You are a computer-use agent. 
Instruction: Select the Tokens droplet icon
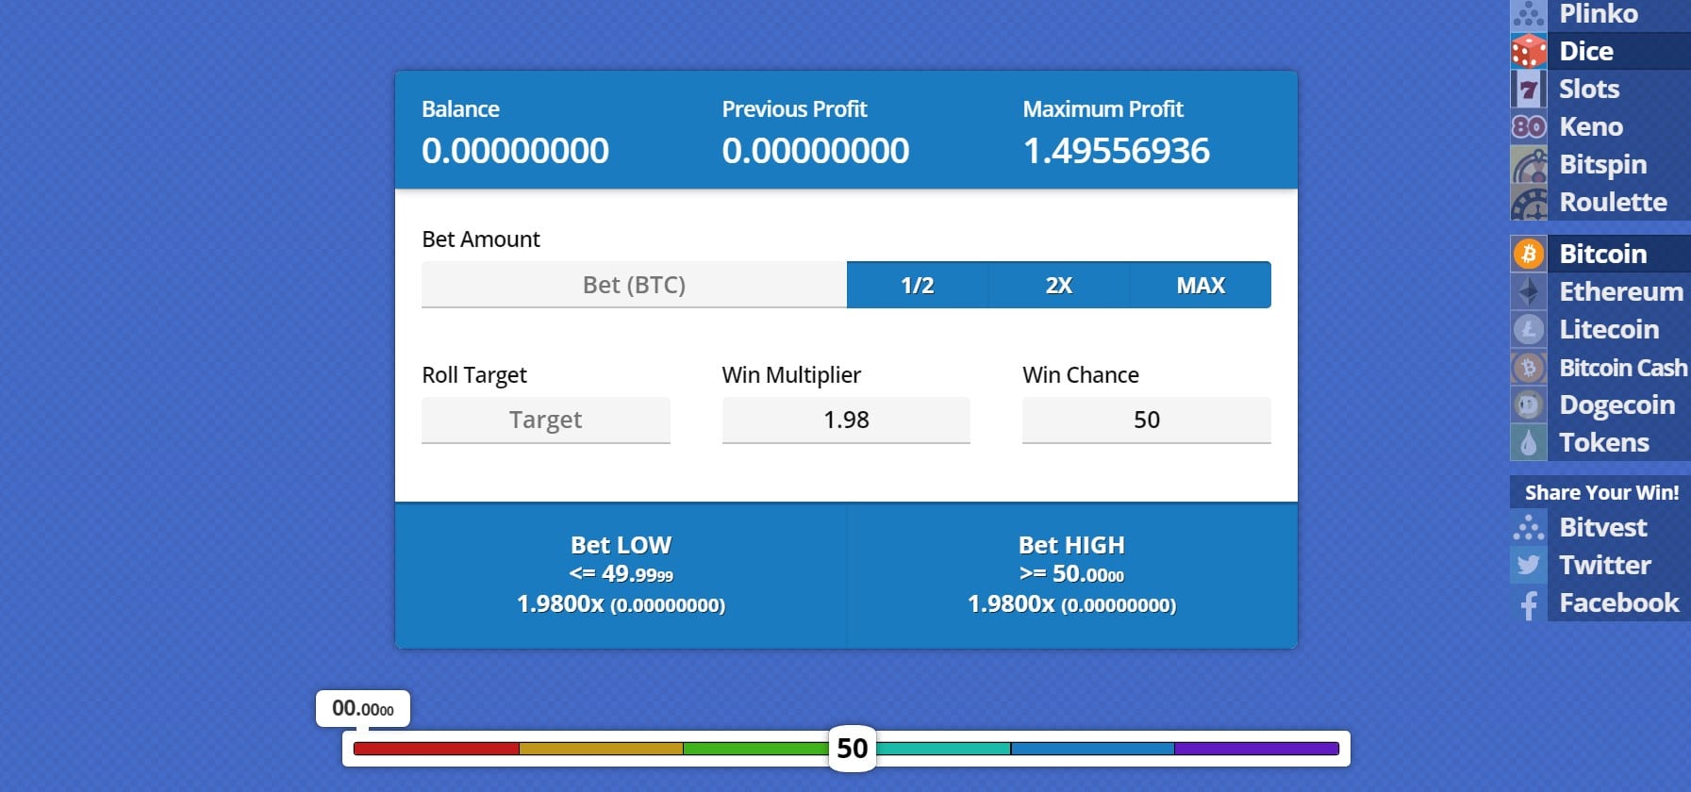tap(1529, 442)
